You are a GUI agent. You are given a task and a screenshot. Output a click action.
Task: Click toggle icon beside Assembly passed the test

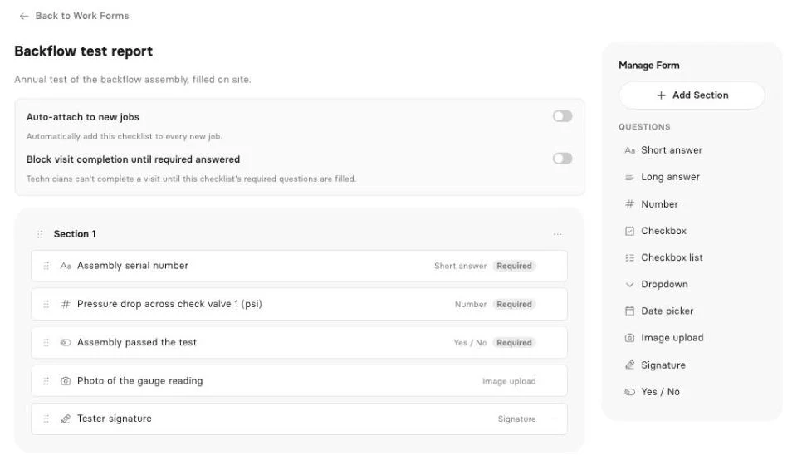click(x=66, y=343)
